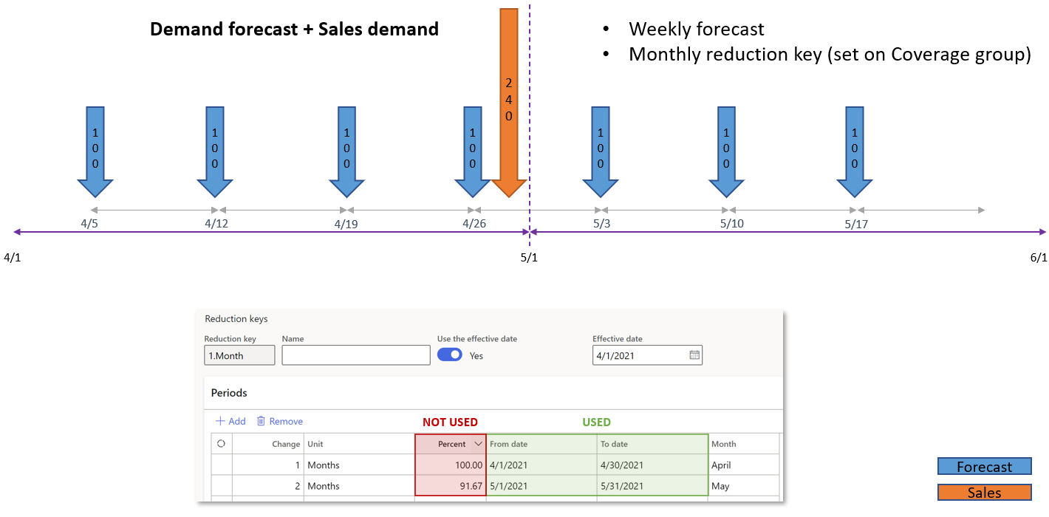Click the Remove button in Periods

tap(279, 421)
